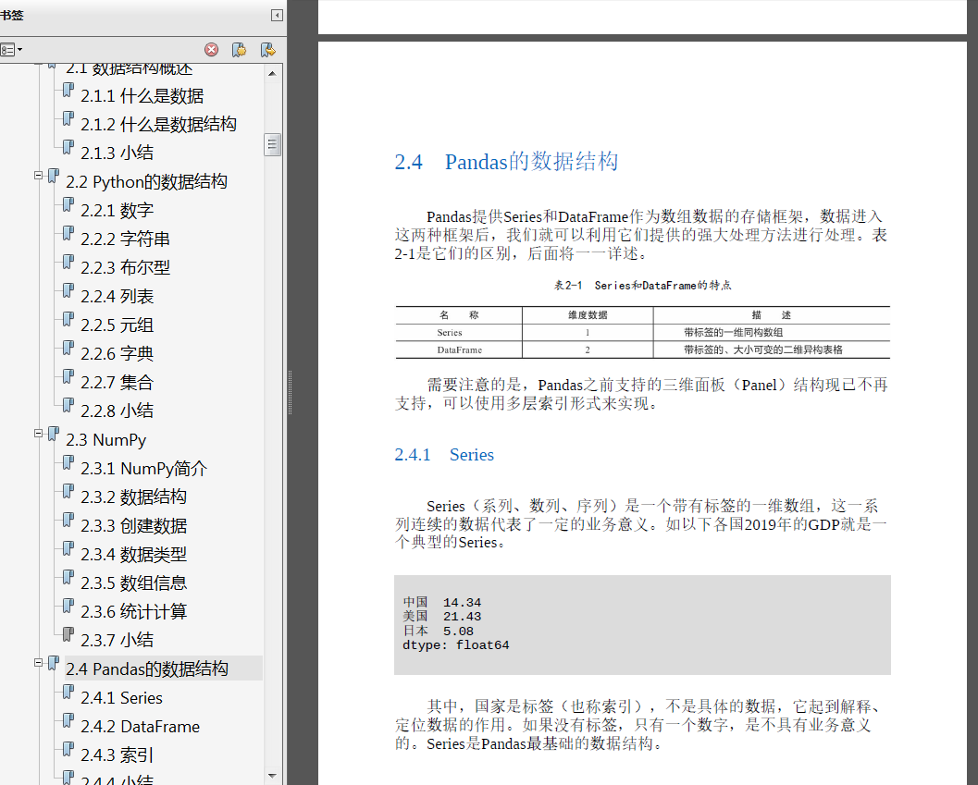
Task: Open bookmark 2.2.3 布尔型
Action: point(125,267)
